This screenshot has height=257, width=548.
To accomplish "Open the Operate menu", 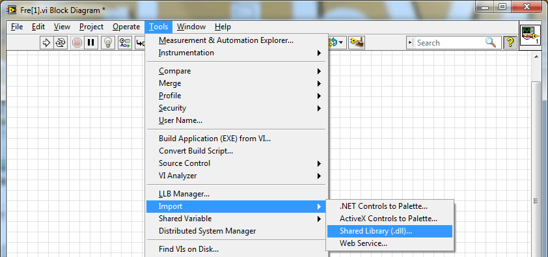I will (126, 27).
